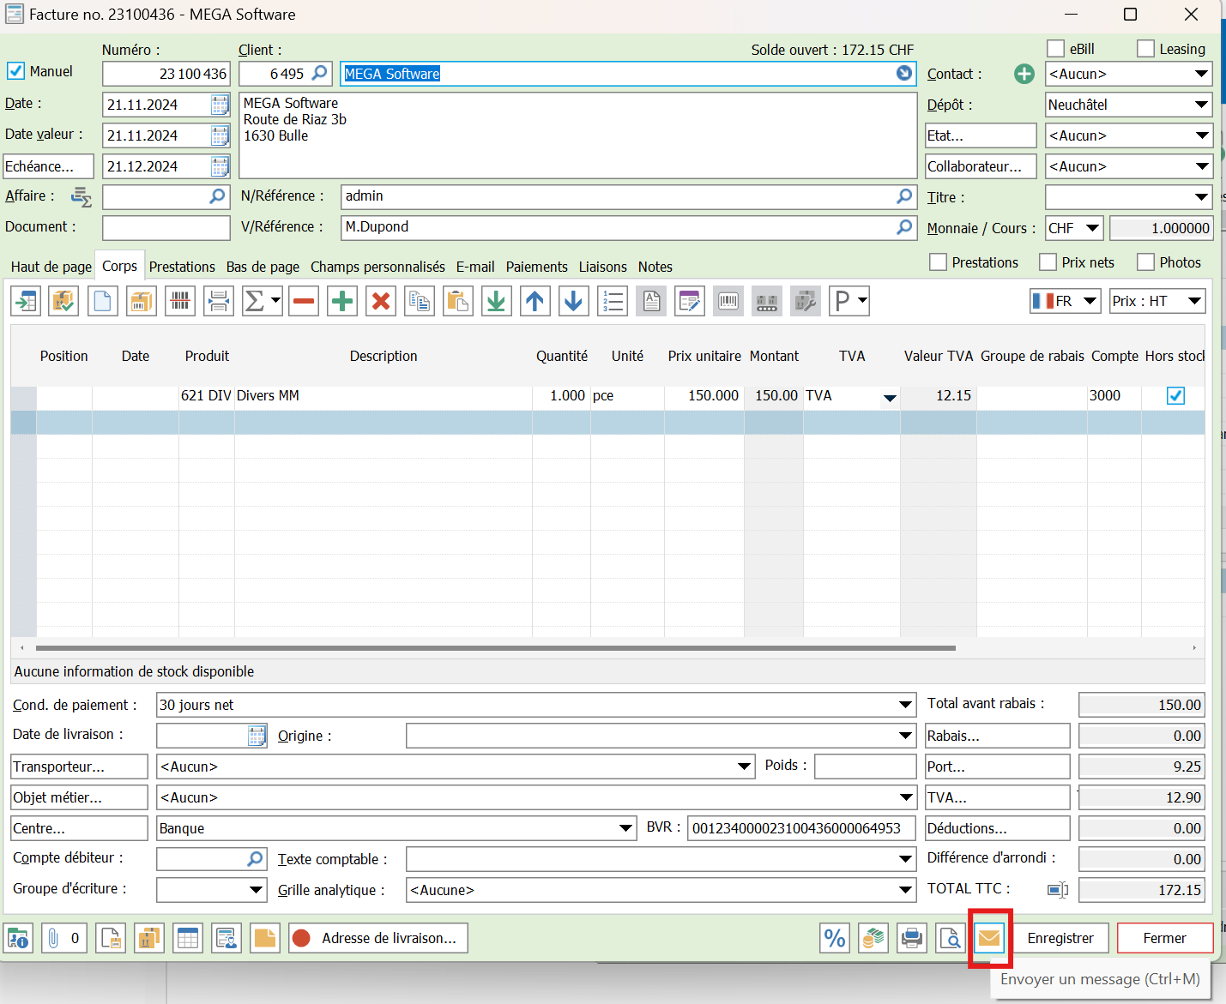This screenshot has height=1004, width=1226.
Task: Click the green down arrow import icon
Action: pos(497,301)
